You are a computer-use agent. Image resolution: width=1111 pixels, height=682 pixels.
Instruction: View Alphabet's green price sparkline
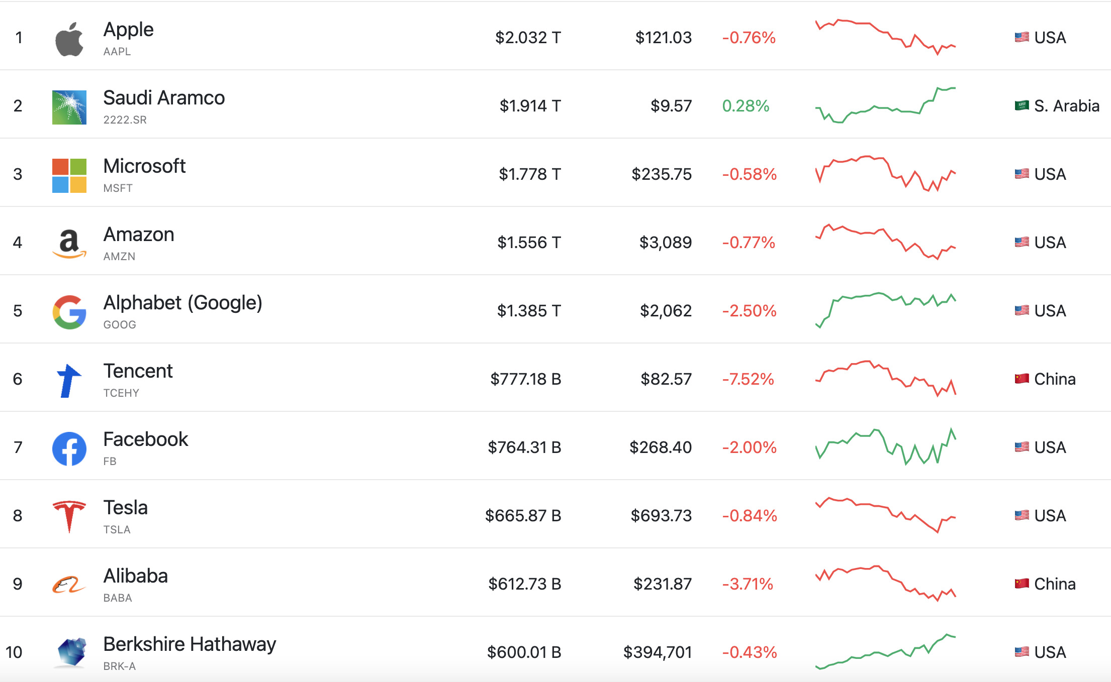click(x=885, y=310)
